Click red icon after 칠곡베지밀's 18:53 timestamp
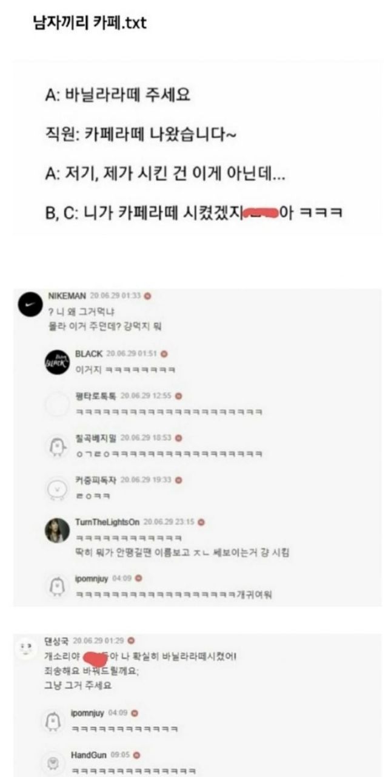The height and width of the screenshot is (777, 388). coord(179,438)
